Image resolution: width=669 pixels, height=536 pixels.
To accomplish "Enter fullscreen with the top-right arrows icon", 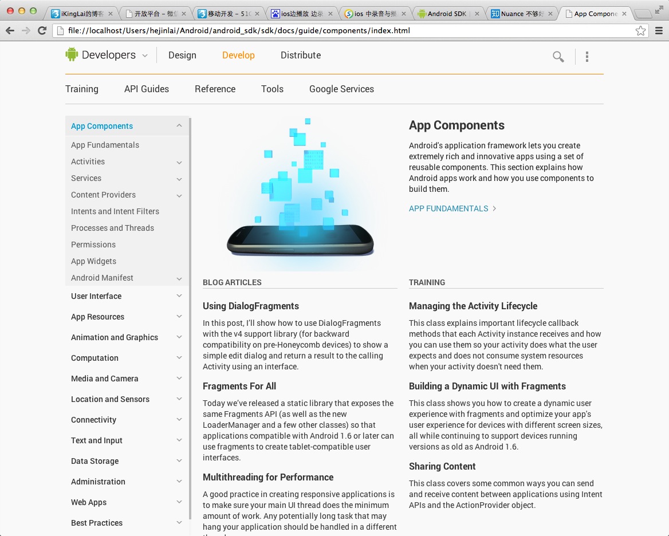I will (659, 10).
